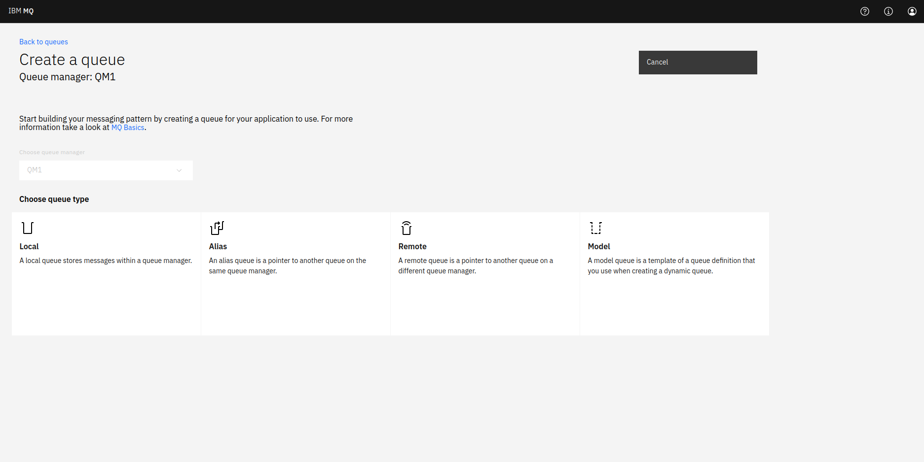
Task: Select the Local queue type title
Action: coord(29,246)
